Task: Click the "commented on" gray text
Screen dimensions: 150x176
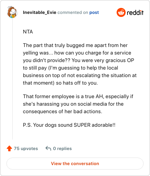Action: pyautogui.click(x=73, y=12)
